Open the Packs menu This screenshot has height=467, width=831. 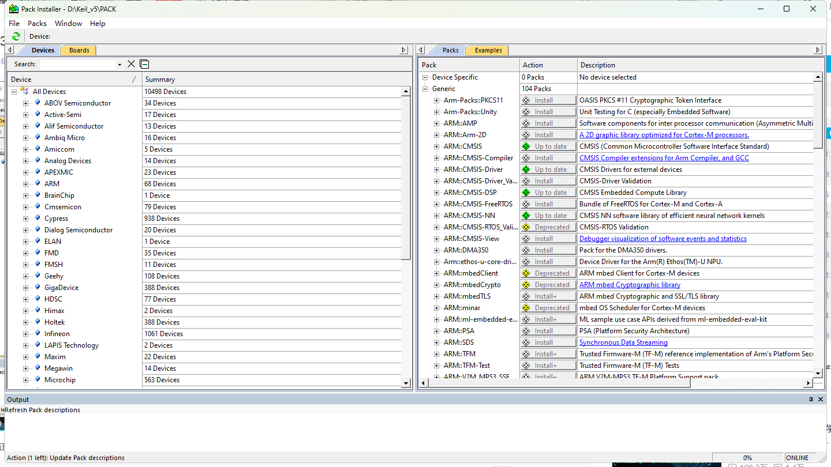(37, 24)
